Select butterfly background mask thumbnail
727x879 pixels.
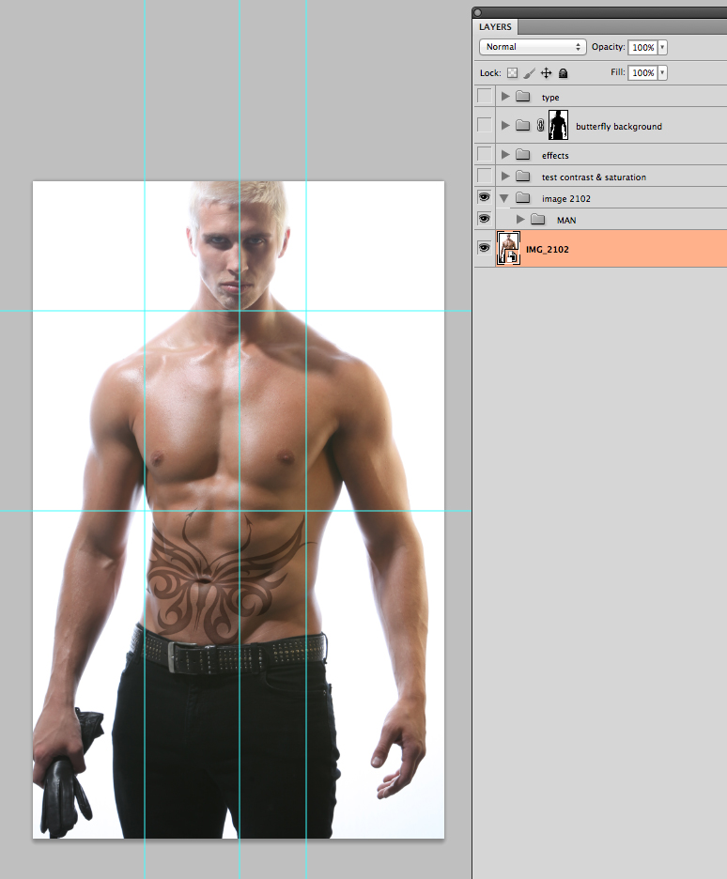558,125
